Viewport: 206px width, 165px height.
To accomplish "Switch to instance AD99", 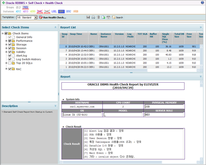I will tap(33, 11).
